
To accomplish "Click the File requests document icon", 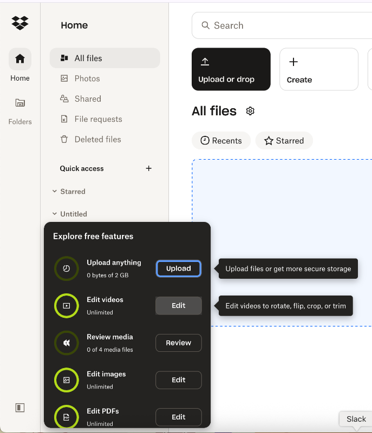I will coord(64,119).
